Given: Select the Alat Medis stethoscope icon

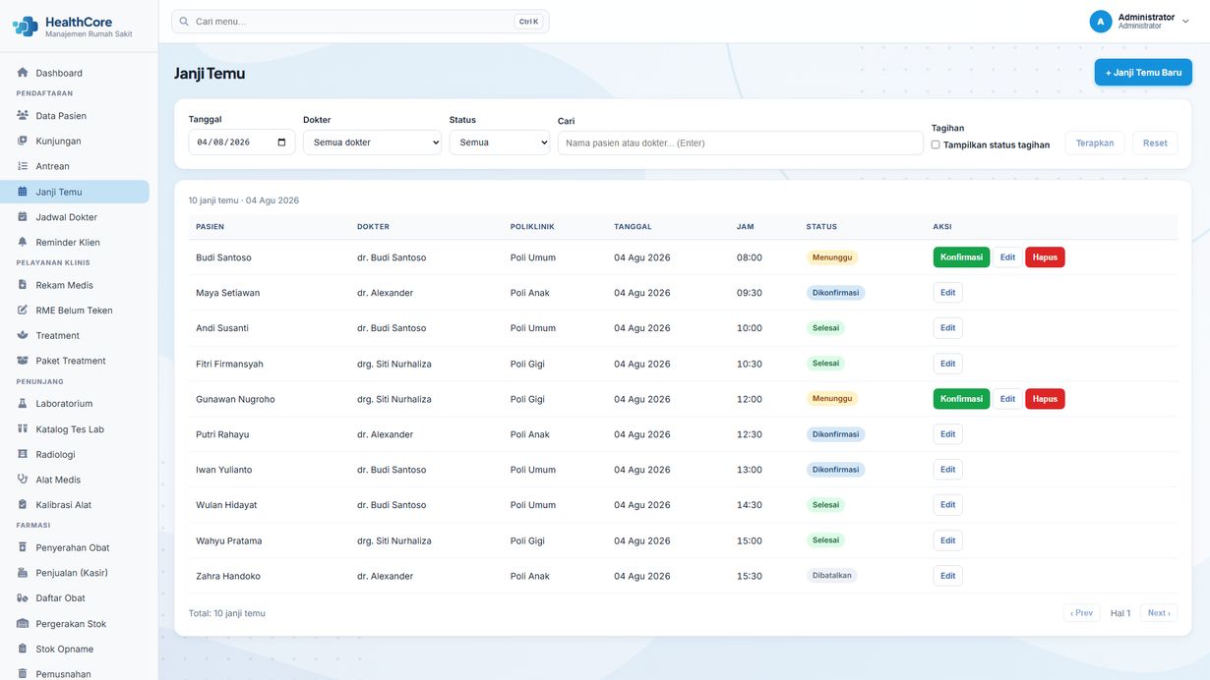Looking at the screenshot, I should (23, 480).
